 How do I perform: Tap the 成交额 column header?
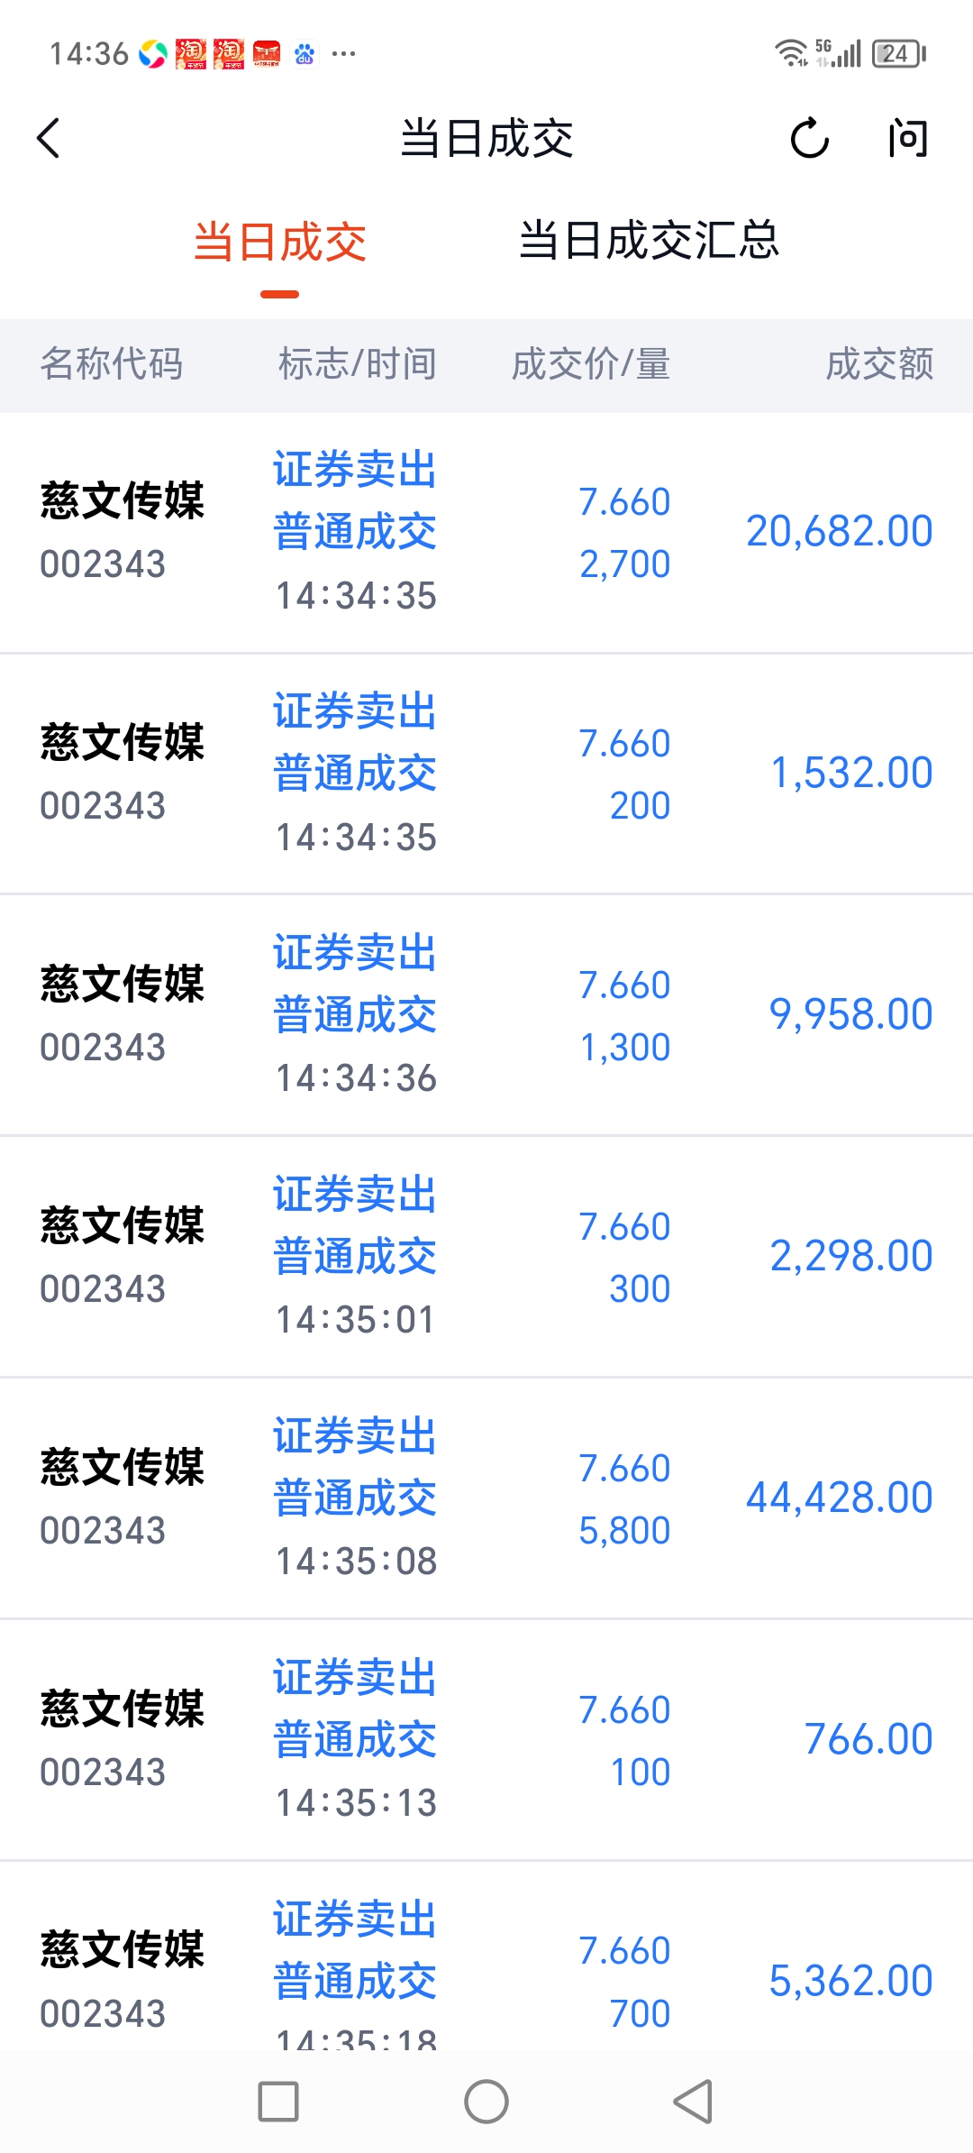(x=879, y=365)
